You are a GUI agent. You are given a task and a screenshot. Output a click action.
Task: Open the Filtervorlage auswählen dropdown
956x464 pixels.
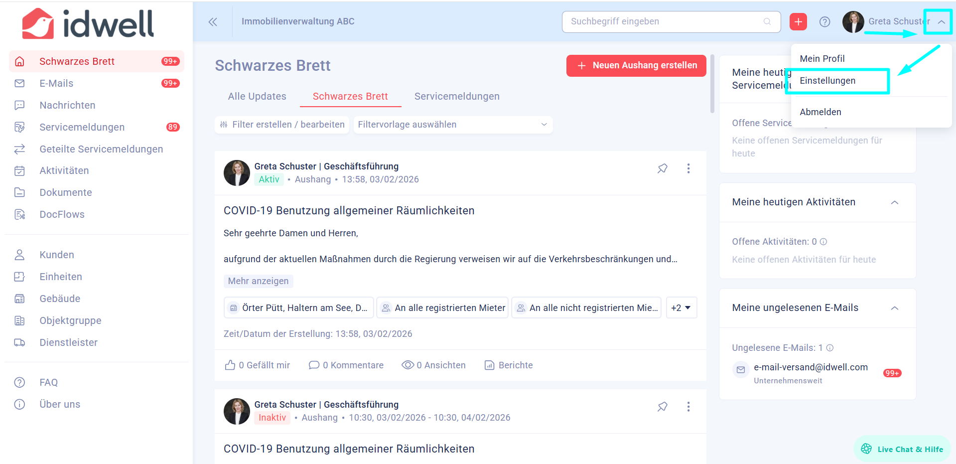(453, 125)
